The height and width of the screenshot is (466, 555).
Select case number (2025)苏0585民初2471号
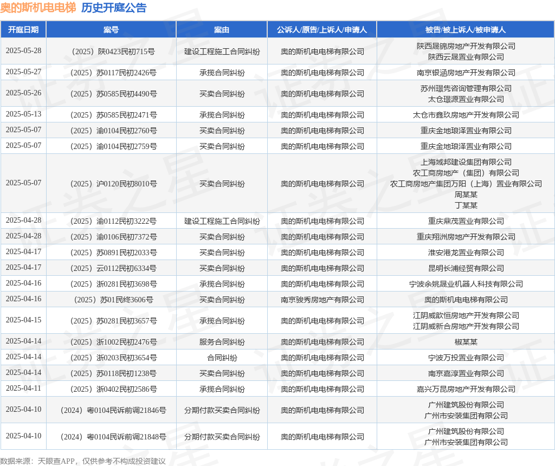click(113, 115)
